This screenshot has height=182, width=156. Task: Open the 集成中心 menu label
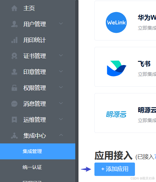coord(35,135)
